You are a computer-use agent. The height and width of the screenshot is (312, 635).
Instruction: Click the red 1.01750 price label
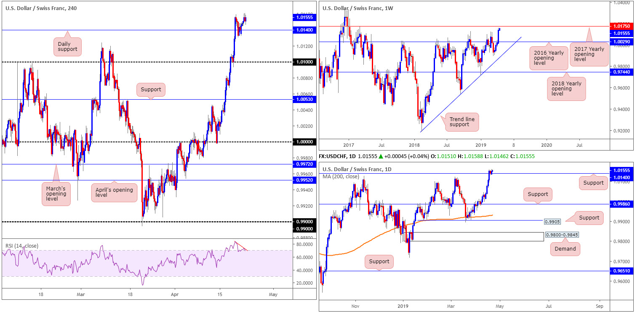[x=622, y=26]
